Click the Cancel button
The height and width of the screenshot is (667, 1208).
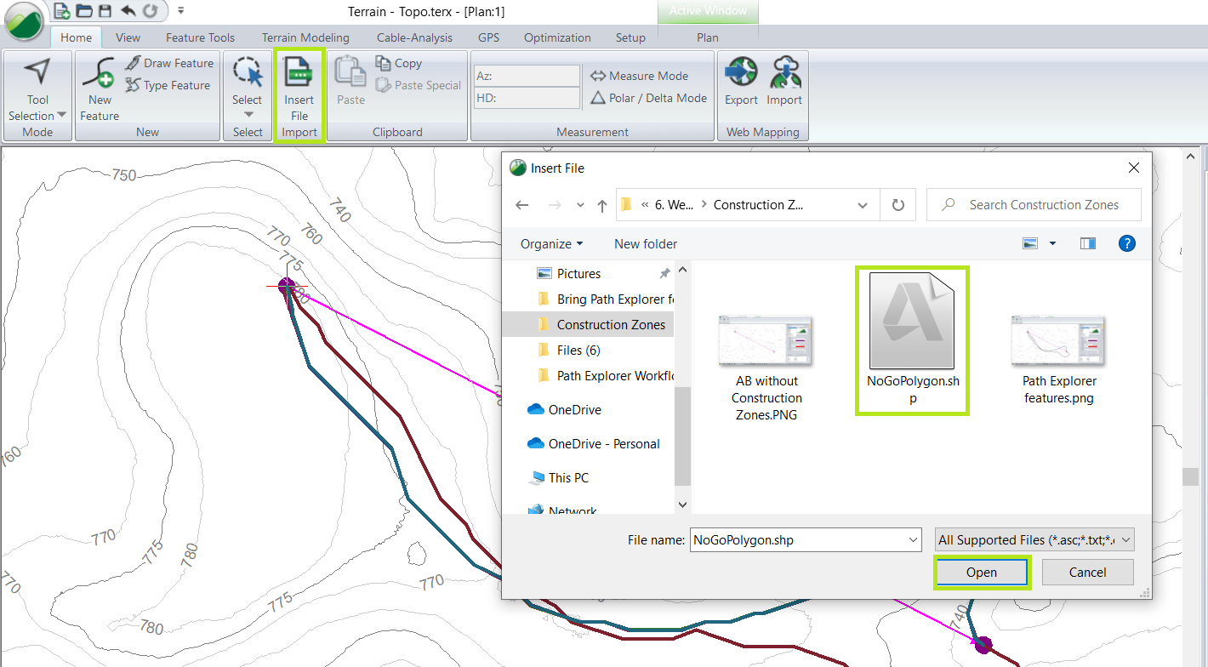pyautogui.click(x=1087, y=572)
